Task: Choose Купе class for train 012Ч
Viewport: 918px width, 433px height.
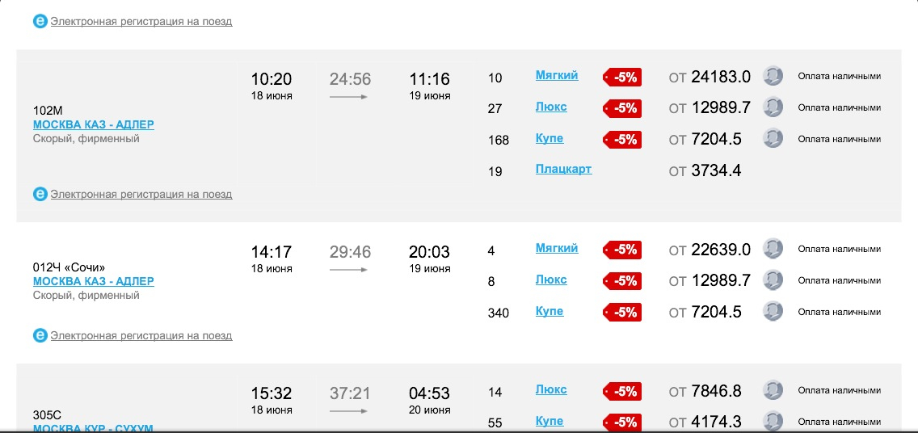Action: (550, 311)
